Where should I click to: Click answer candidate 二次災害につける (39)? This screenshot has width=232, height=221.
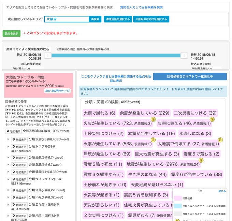[195, 113]
